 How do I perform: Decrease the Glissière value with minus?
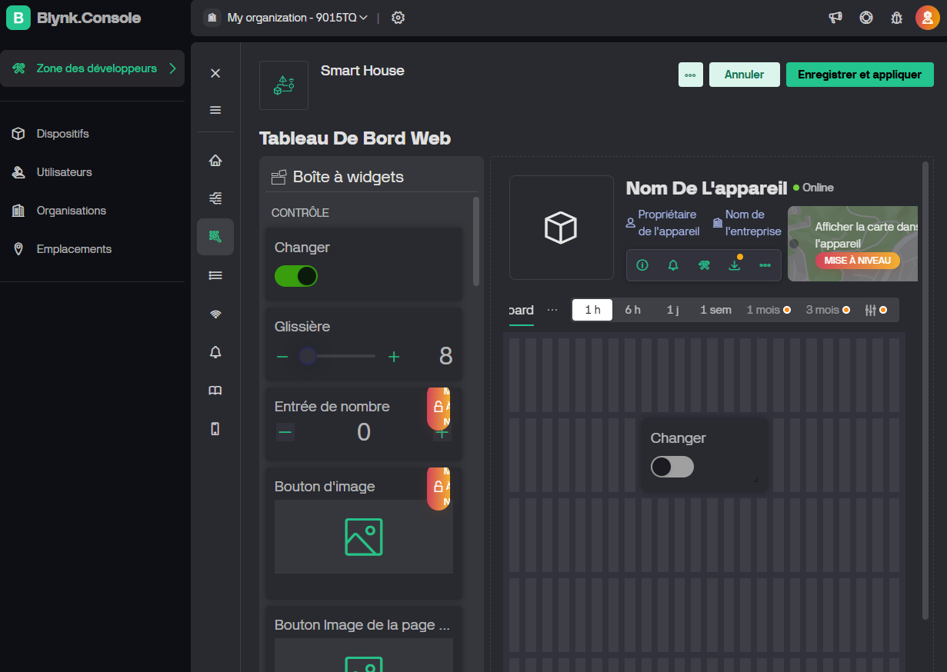(x=282, y=356)
